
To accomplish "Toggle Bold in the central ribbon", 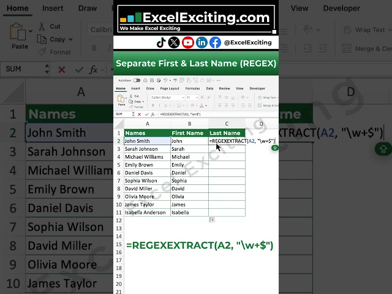I will pos(153,105).
